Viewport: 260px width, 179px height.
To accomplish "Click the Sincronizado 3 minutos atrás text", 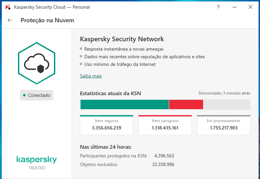I will 224,93.
